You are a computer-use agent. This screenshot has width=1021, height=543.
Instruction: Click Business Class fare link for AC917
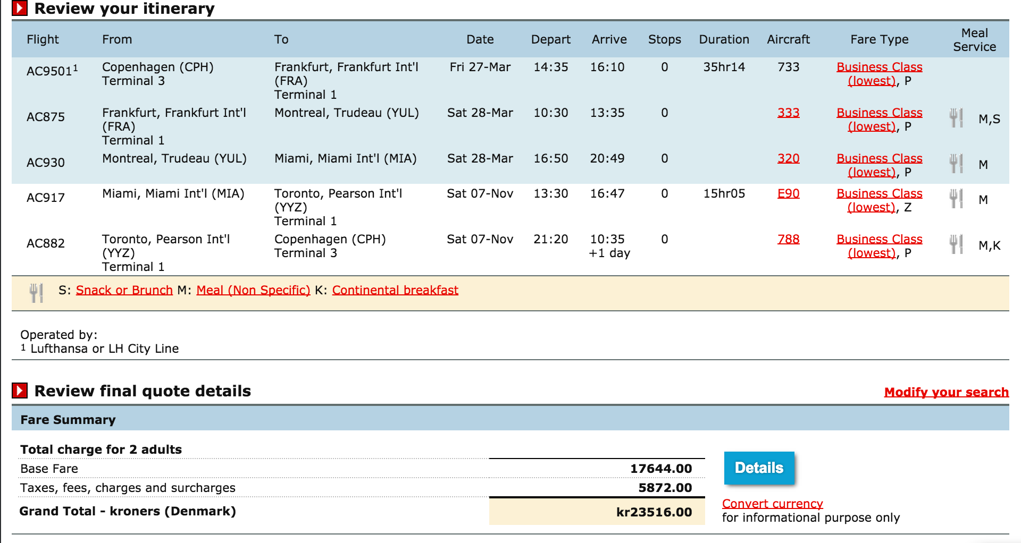(879, 194)
